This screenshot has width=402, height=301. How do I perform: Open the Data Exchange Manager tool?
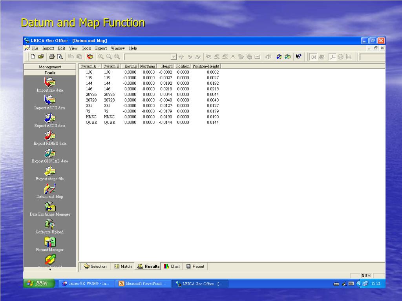click(50, 209)
